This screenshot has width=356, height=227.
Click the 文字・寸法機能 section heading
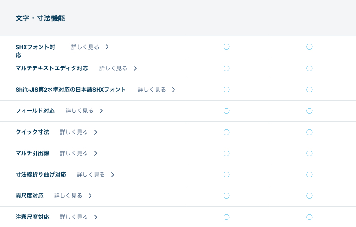40,18
